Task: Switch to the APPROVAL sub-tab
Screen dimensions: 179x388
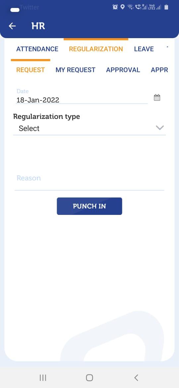Action: (x=123, y=70)
